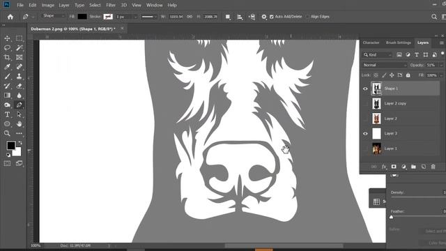Open the Normal blend mode dropdown
This screenshot has width=446, height=251.
[x=385, y=65]
